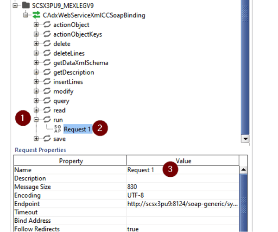This screenshot has height=232, width=278.
Task: Select Request 1 under run
Action: click(x=77, y=129)
